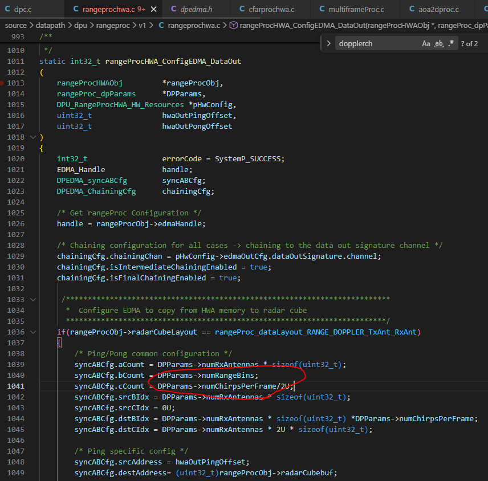Toggle Match Case in the find widget
Screen dimensions: 488x481
426,43
